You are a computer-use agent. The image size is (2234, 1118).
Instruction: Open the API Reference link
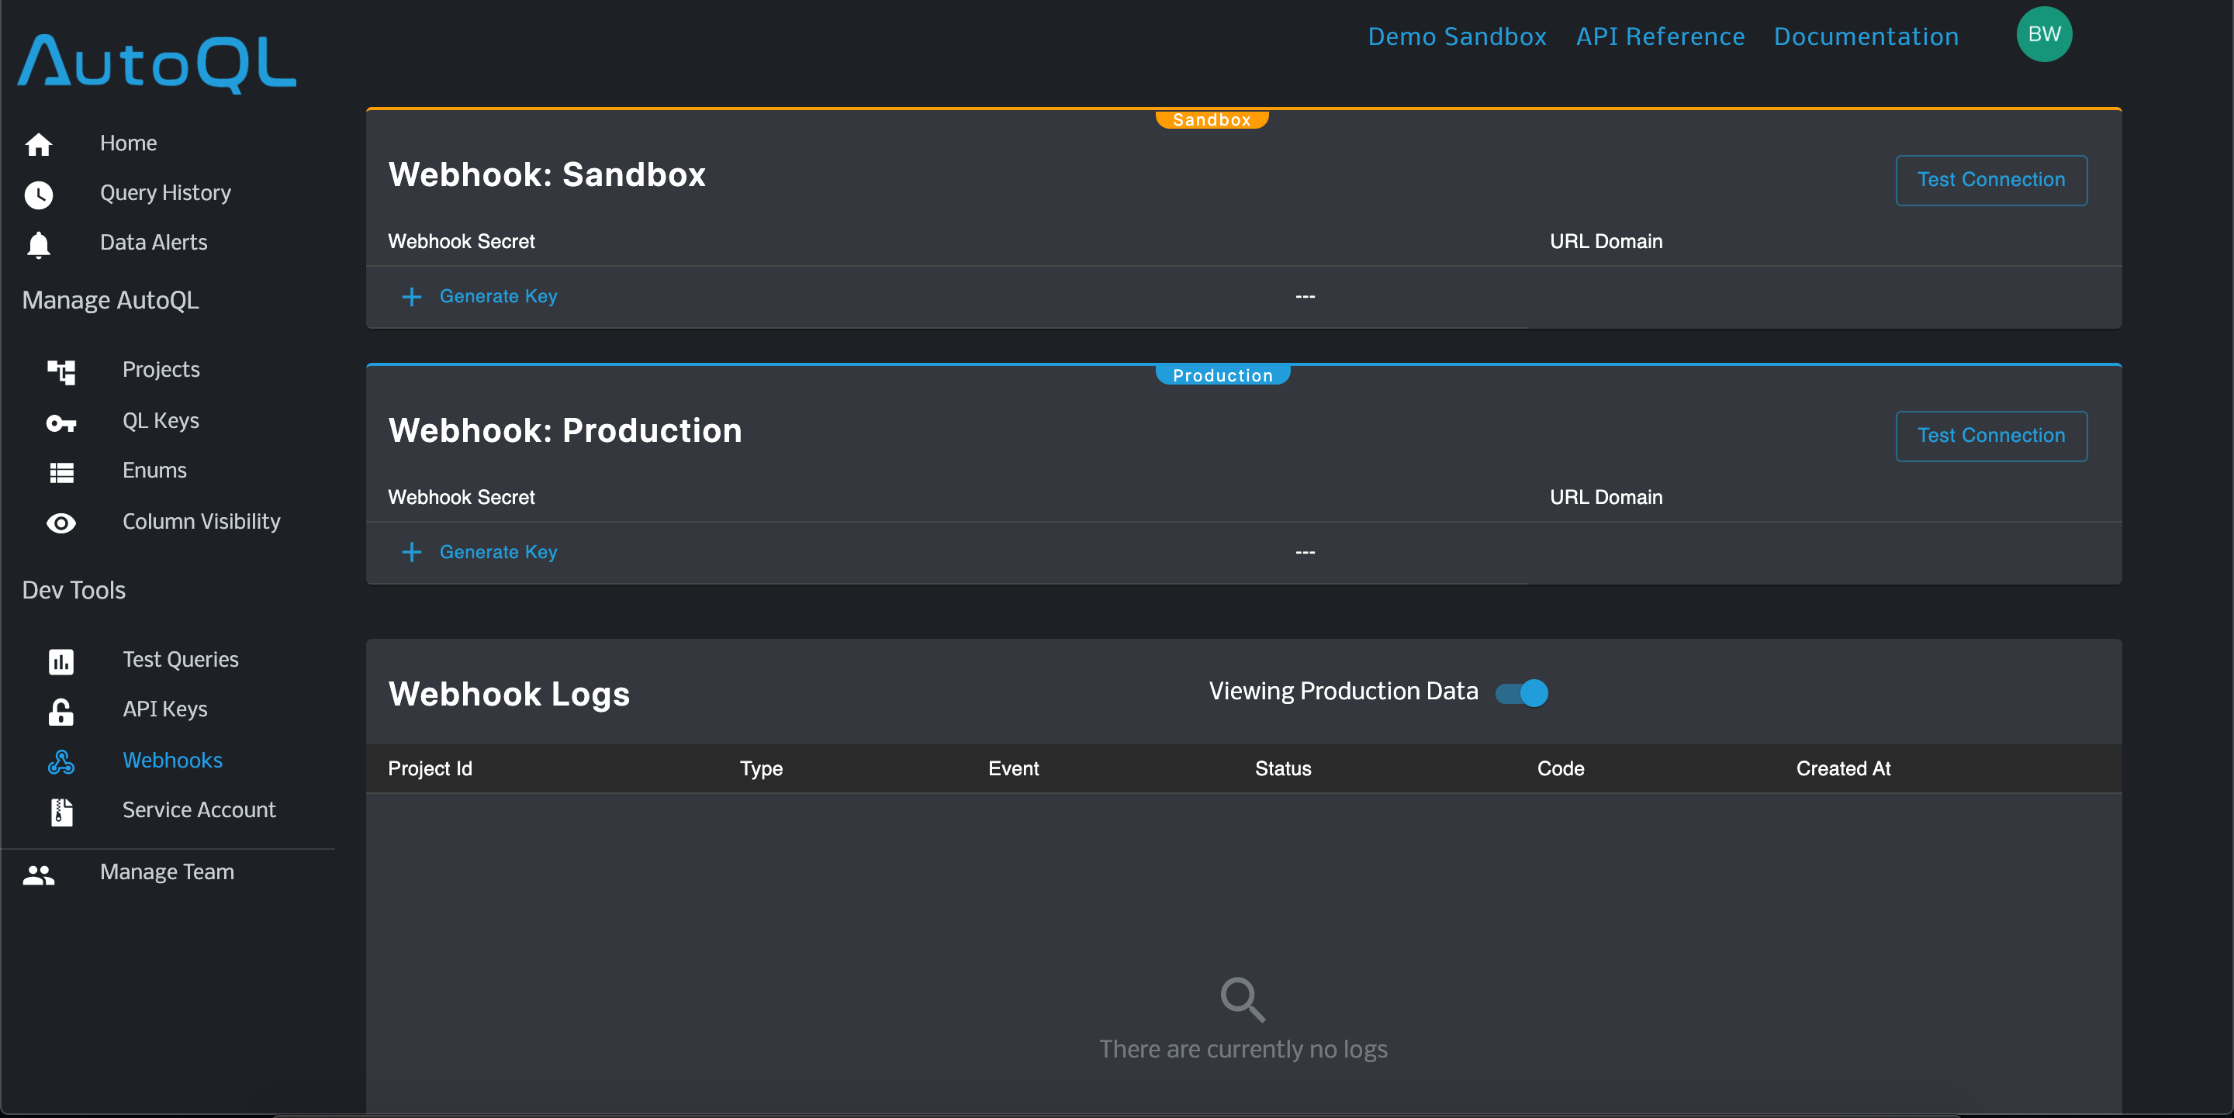(x=1660, y=36)
